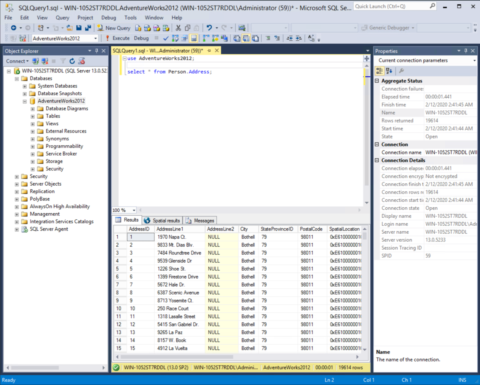Click the Increase Indent icon
Screen dimensions: 480x385
pyautogui.click(x=298, y=38)
